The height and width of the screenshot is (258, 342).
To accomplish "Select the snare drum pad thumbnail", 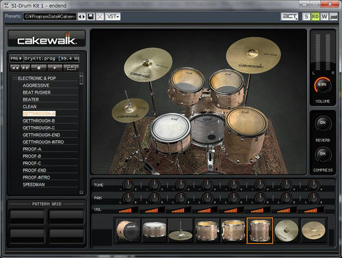I will [x=155, y=230].
